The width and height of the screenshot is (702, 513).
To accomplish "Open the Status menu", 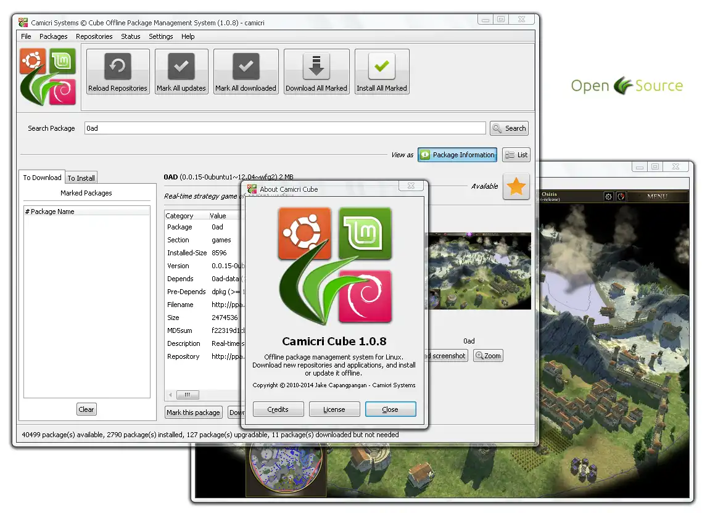I will (x=131, y=37).
